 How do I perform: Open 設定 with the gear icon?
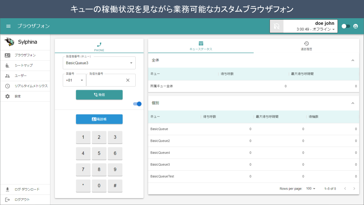point(8,96)
